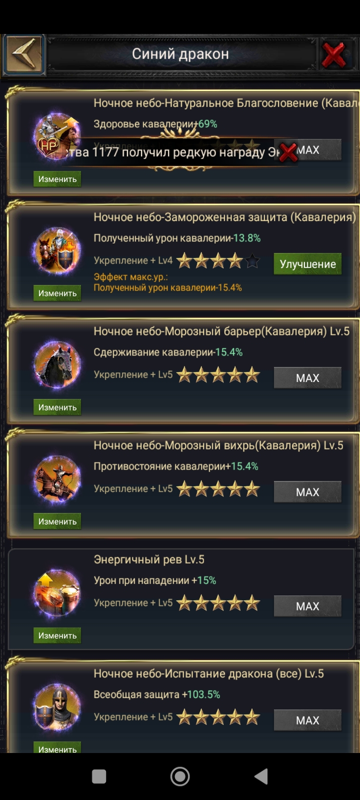Image resolution: width=360 pixels, height=800 pixels.
Task: Tap the Замороженная защита skill icon
Action: coord(57,251)
